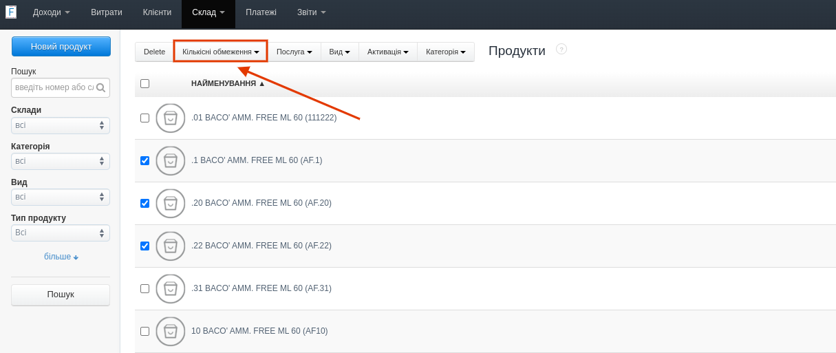836x353 pixels.
Task: Click the більше link to show more filters
Action: point(61,257)
